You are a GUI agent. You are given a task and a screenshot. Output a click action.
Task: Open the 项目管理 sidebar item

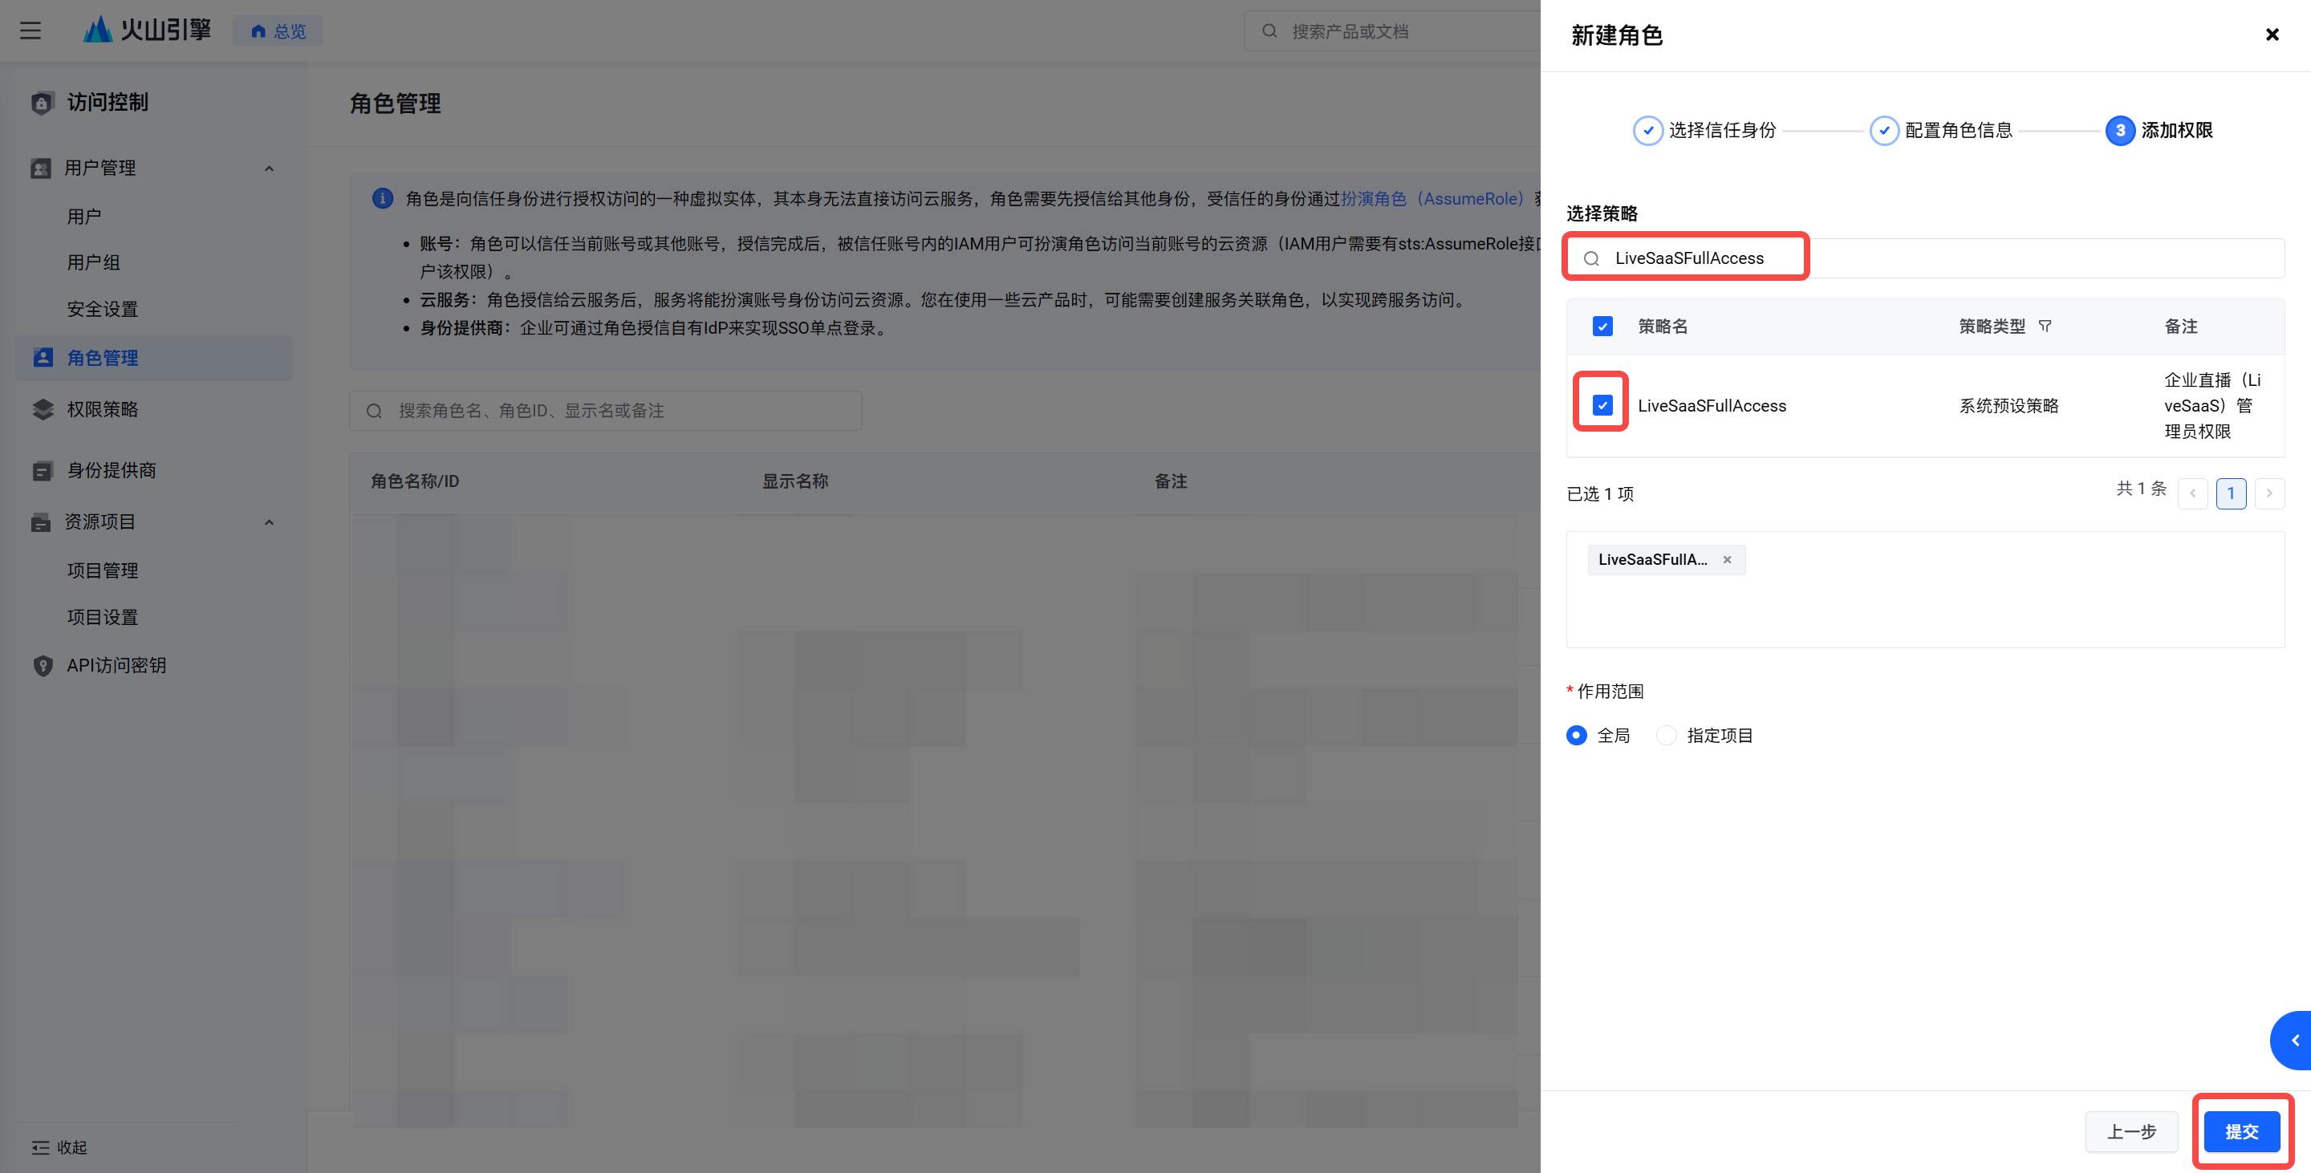point(102,571)
